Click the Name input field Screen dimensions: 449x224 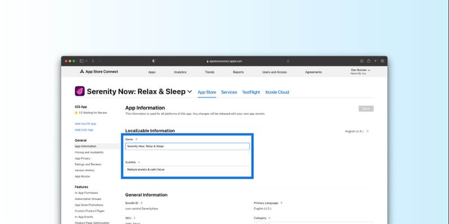click(187, 146)
